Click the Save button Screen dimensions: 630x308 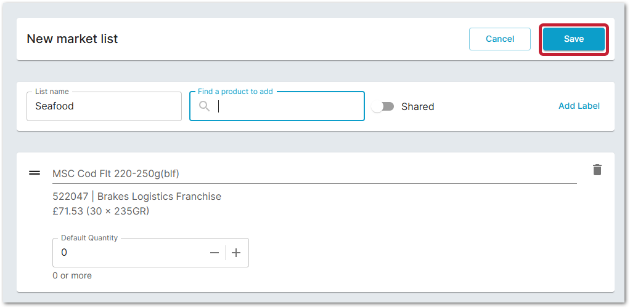coord(573,39)
